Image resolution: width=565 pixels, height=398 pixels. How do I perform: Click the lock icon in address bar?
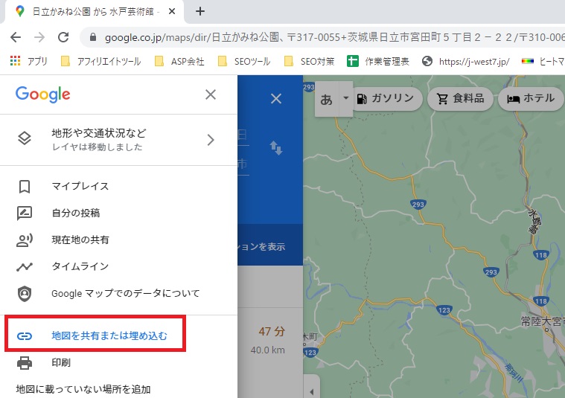pyautogui.click(x=93, y=37)
